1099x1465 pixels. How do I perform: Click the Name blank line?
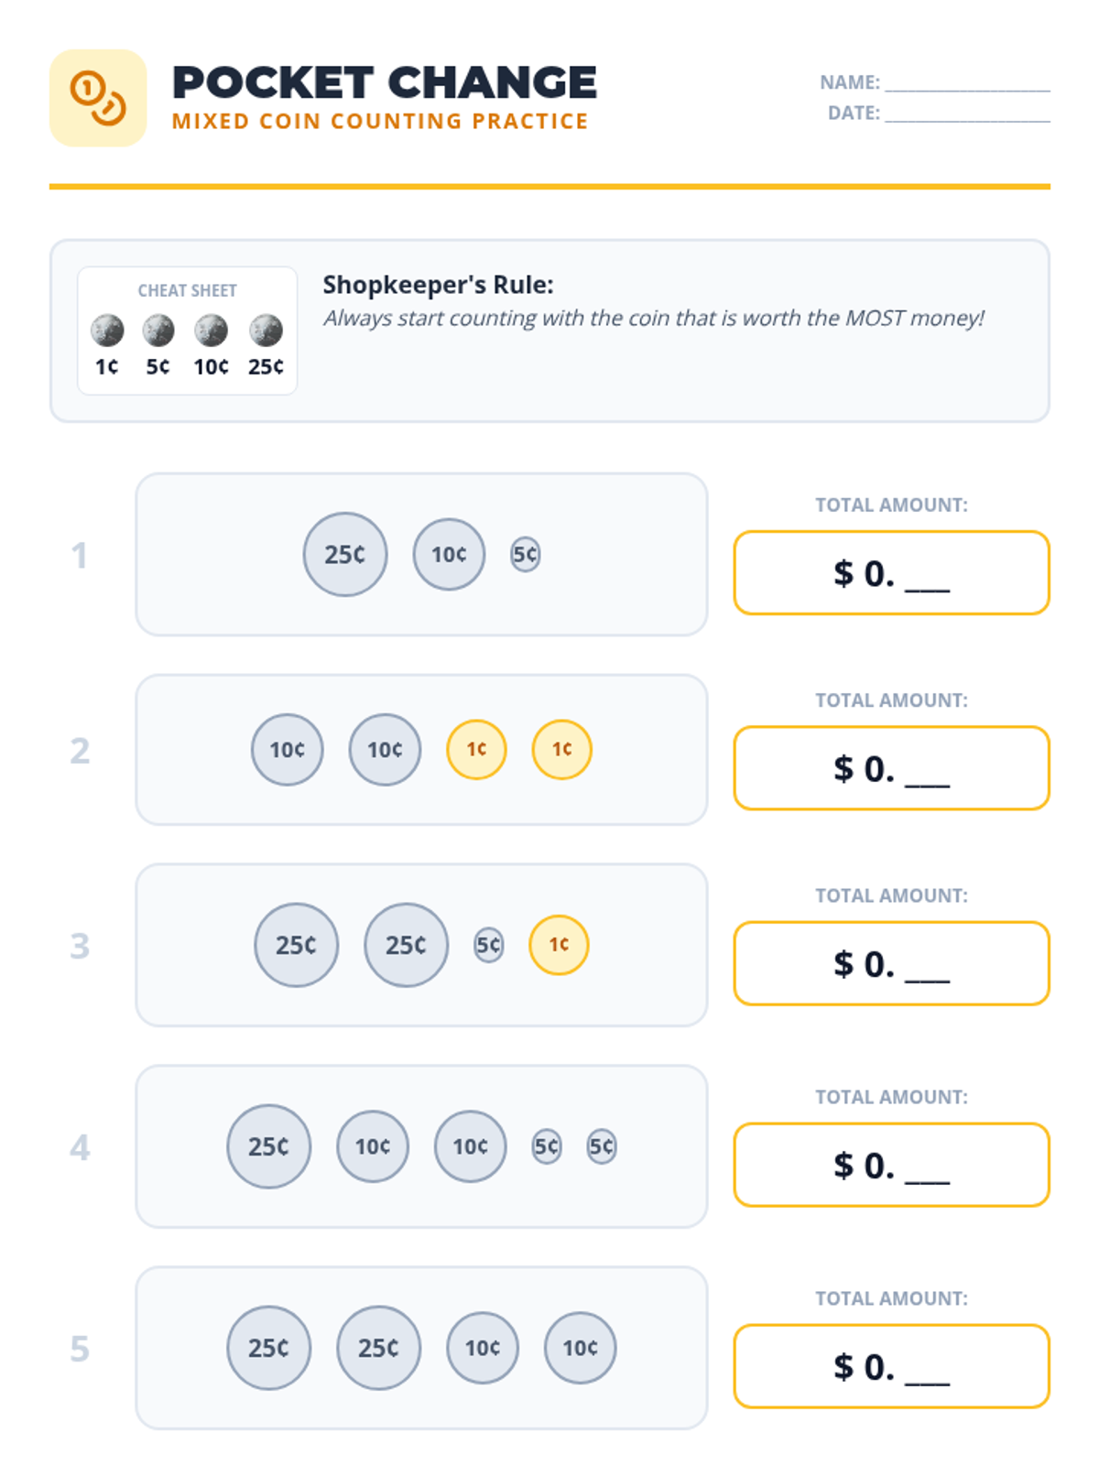point(967,84)
